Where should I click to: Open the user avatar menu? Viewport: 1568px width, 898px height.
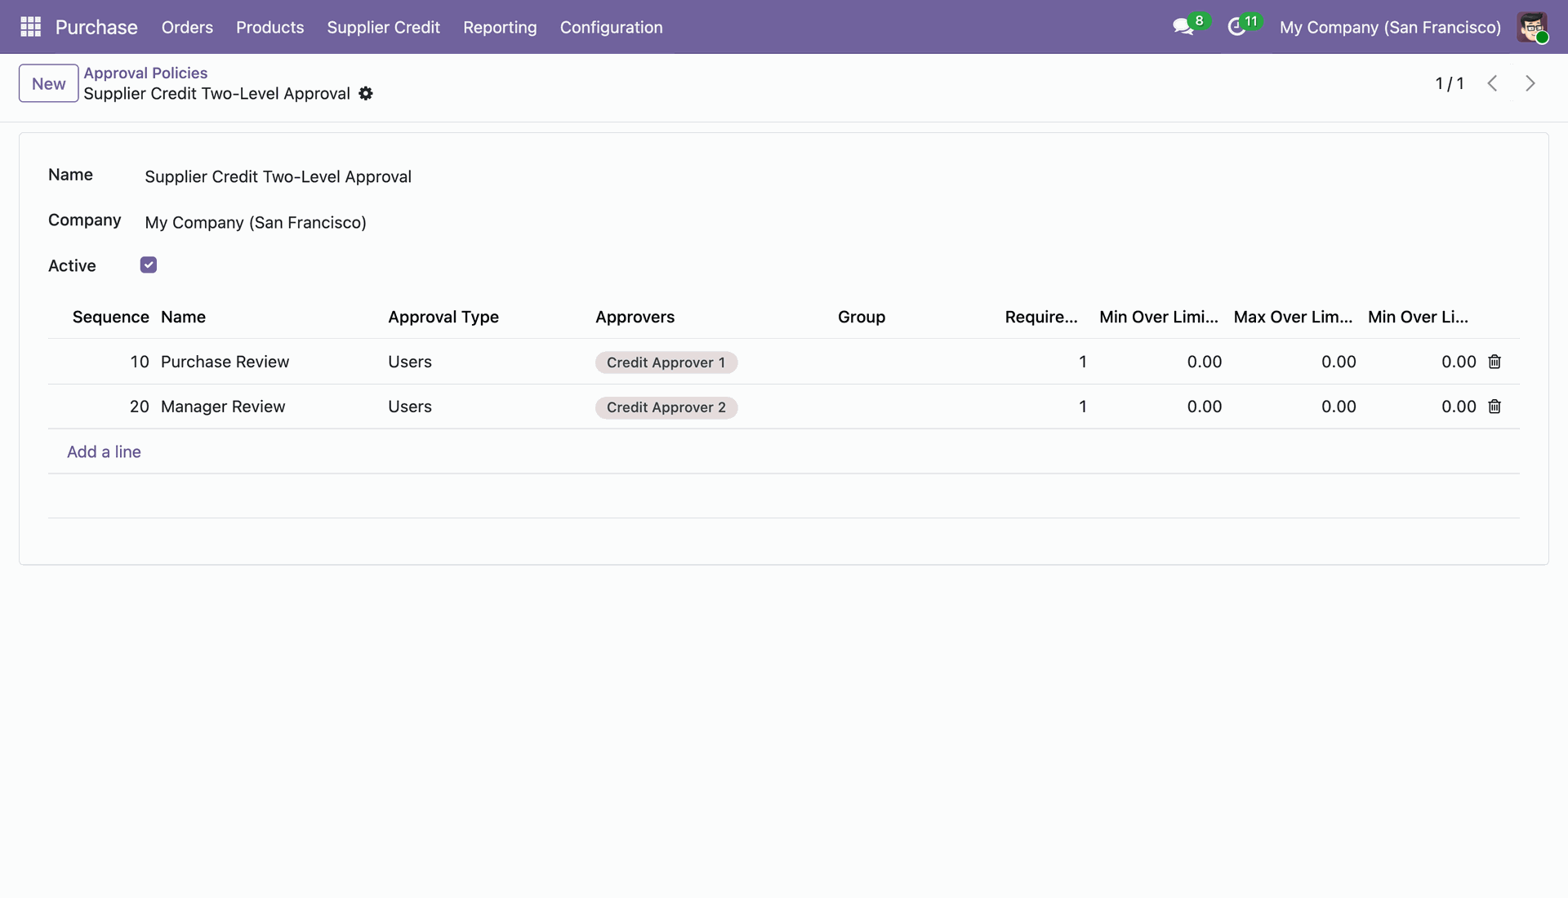click(x=1532, y=27)
